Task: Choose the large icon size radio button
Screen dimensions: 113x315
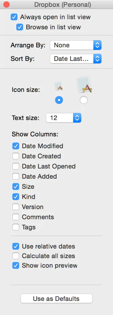Action: coord(84,100)
